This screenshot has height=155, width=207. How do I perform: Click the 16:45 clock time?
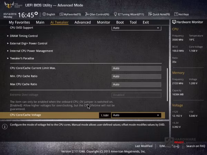point(26,15)
